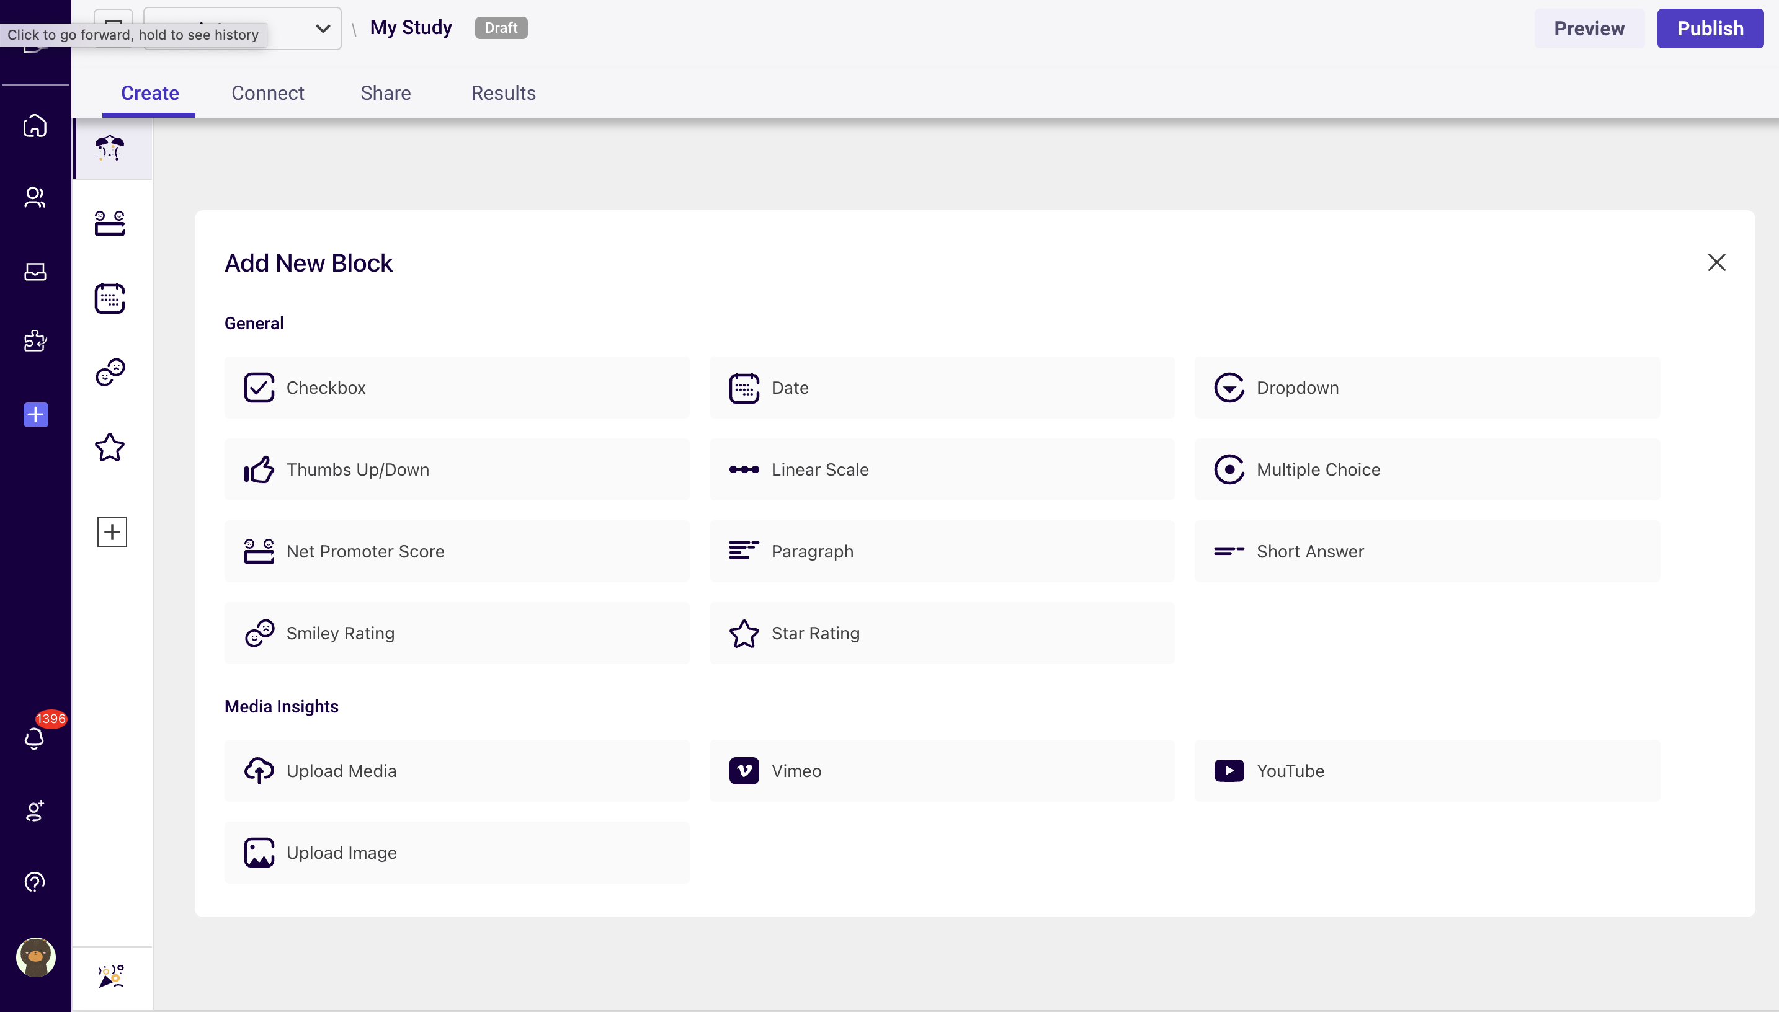Switch to the Create tab
Screen dimensions: 1779x1012
pos(149,92)
